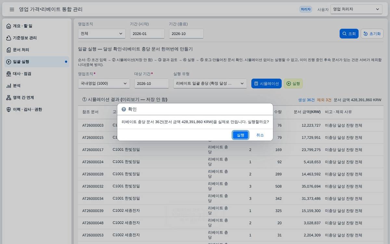Viewport: 390px width, 244px height.
Task: Click the amount 23,799,275
Action: tap(311, 150)
